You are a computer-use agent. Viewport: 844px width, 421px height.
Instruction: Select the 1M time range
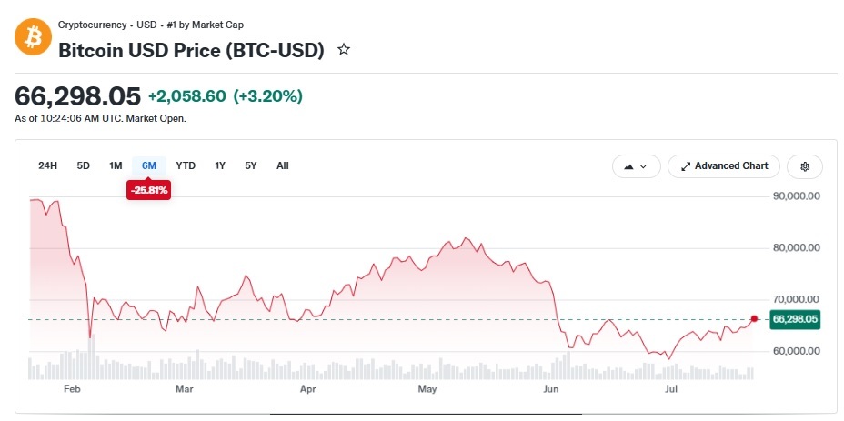[116, 165]
